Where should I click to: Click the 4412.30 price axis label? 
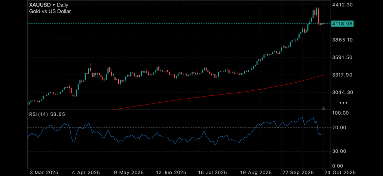point(343,5)
